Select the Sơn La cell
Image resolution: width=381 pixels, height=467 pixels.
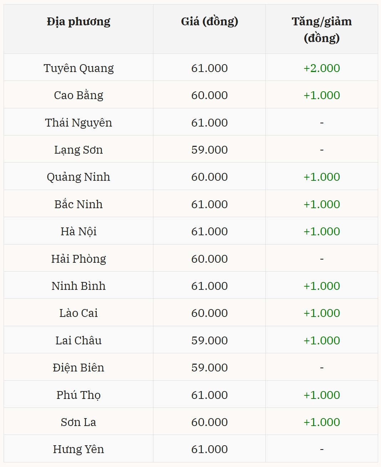pyautogui.click(x=78, y=422)
